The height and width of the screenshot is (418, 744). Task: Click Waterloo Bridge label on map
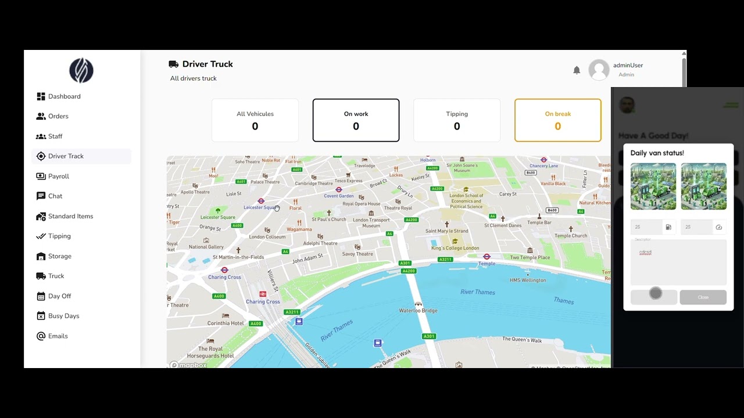pyautogui.click(x=418, y=311)
